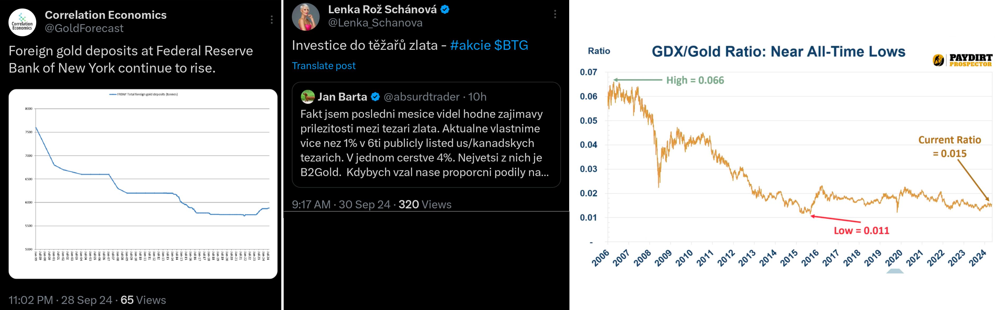
Task: Click Lenka's blue verified badge
Action: [445, 9]
